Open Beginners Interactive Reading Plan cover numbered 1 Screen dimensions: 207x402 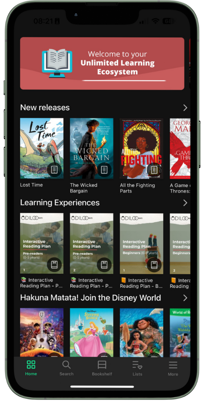pos(142,244)
